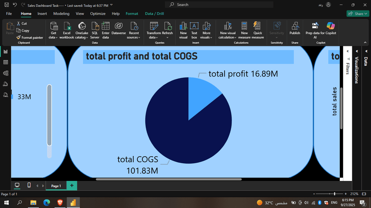Open Transform data editor

[154, 30]
